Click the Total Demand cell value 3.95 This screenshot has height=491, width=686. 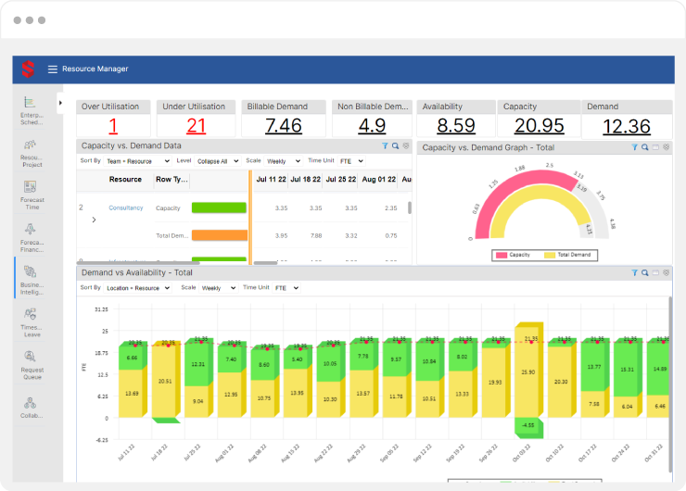coord(281,236)
